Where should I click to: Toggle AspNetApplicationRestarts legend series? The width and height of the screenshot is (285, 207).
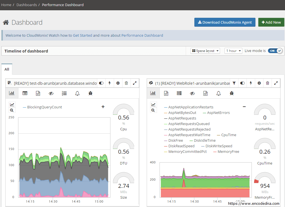189,107
